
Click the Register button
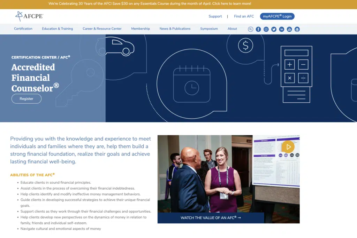(26, 99)
